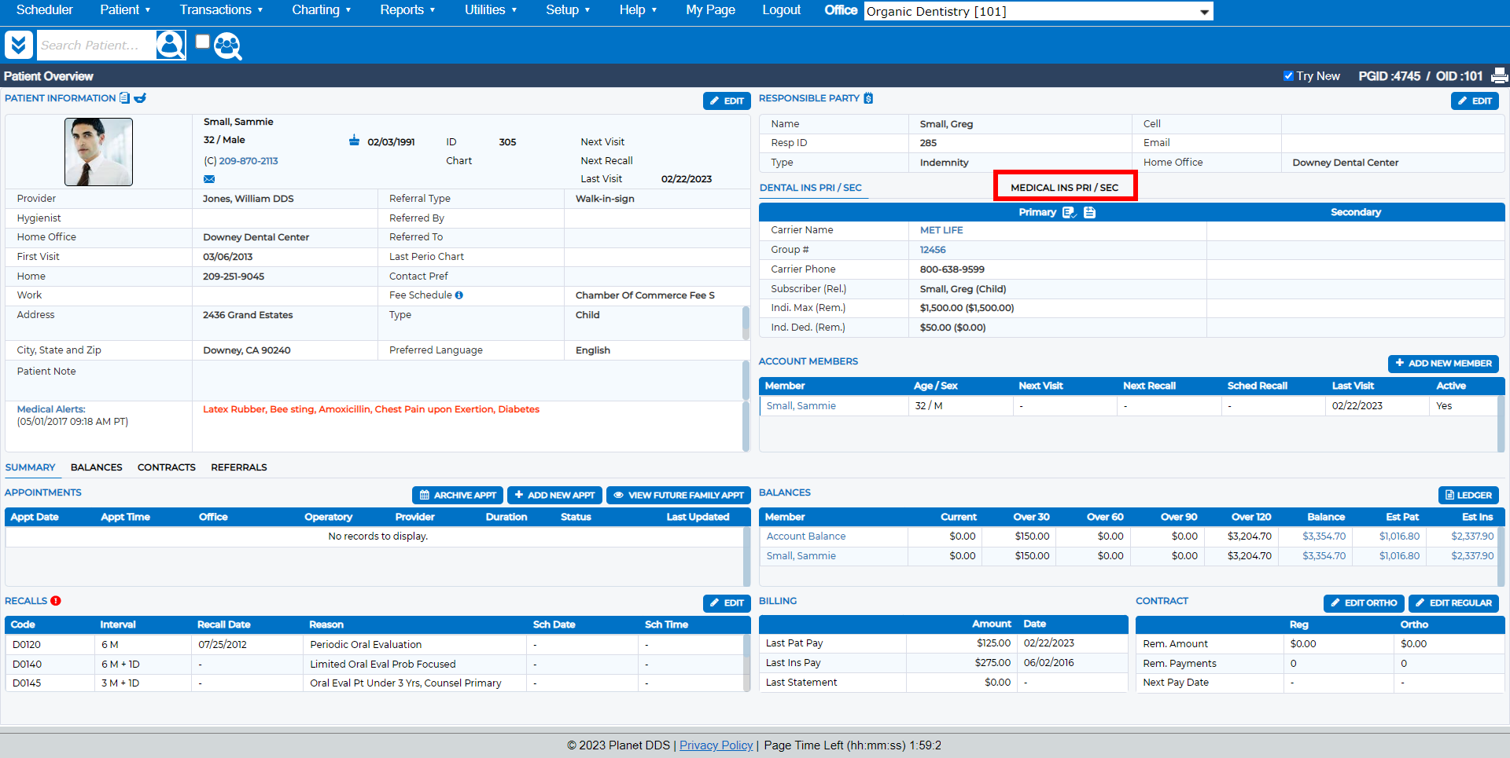
Task: Click Sammie Small's patient photo
Action: [98, 152]
